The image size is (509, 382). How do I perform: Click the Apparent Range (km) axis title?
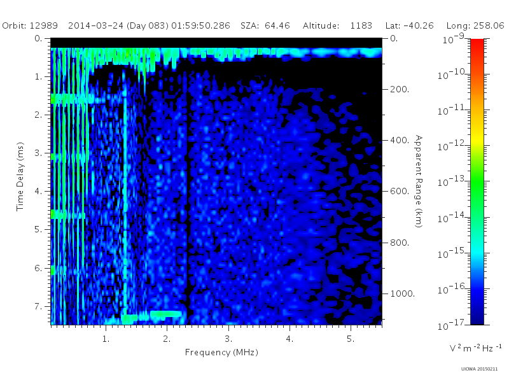419,181
